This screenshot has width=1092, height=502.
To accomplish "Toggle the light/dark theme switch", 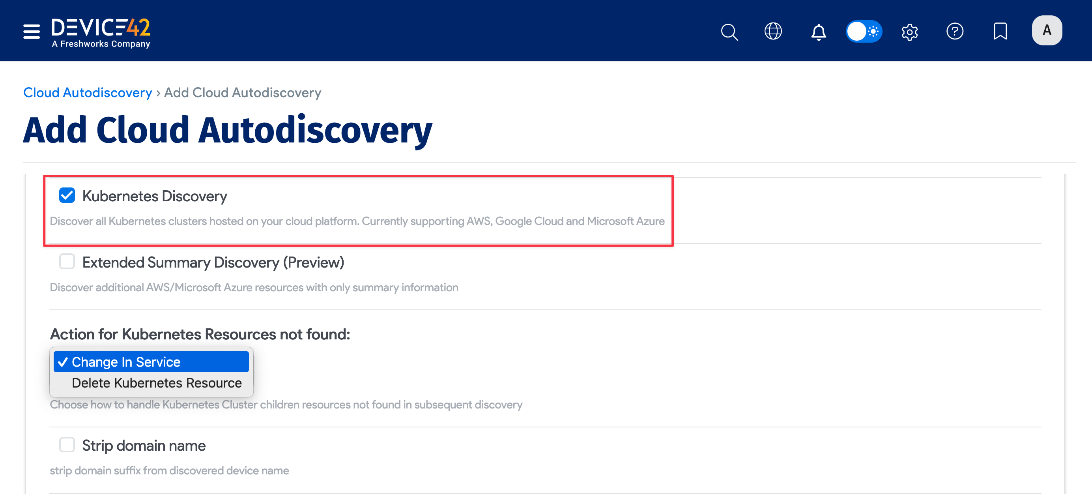I will (x=864, y=31).
